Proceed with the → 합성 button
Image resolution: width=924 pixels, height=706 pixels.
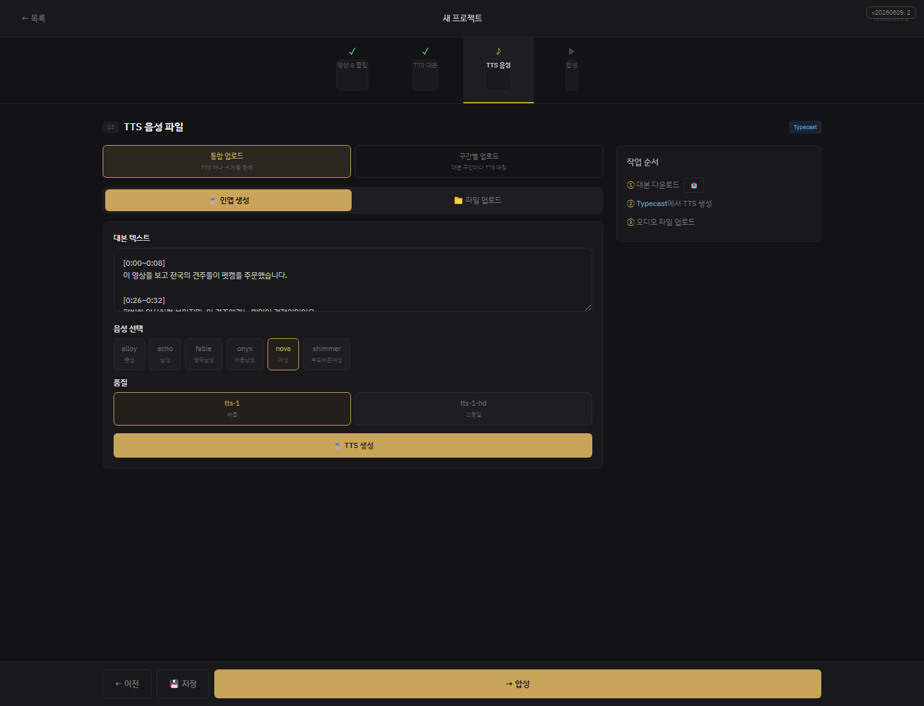[x=518, y=684]
